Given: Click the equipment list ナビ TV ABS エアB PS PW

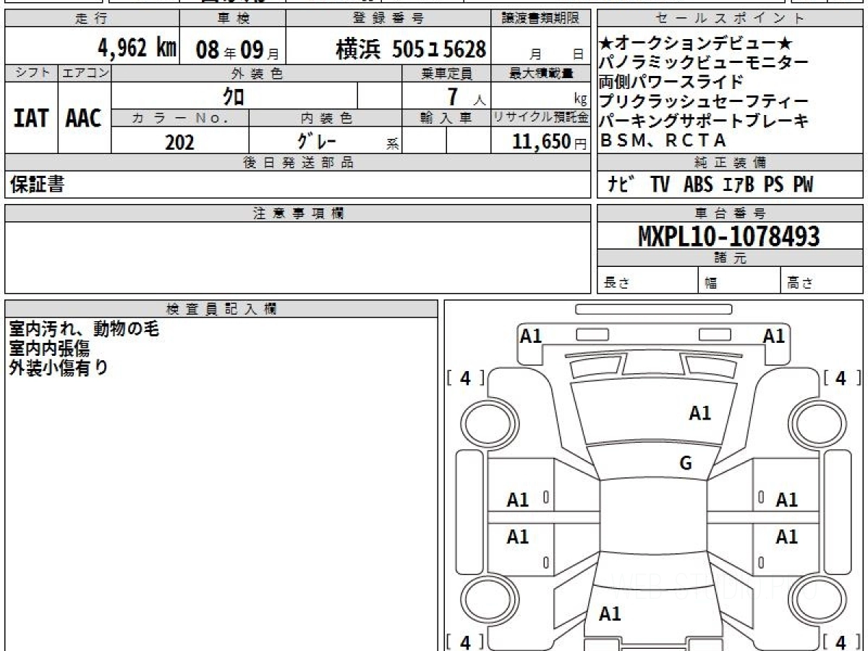Looking at the screenshot, I should (x=710, y=184).
